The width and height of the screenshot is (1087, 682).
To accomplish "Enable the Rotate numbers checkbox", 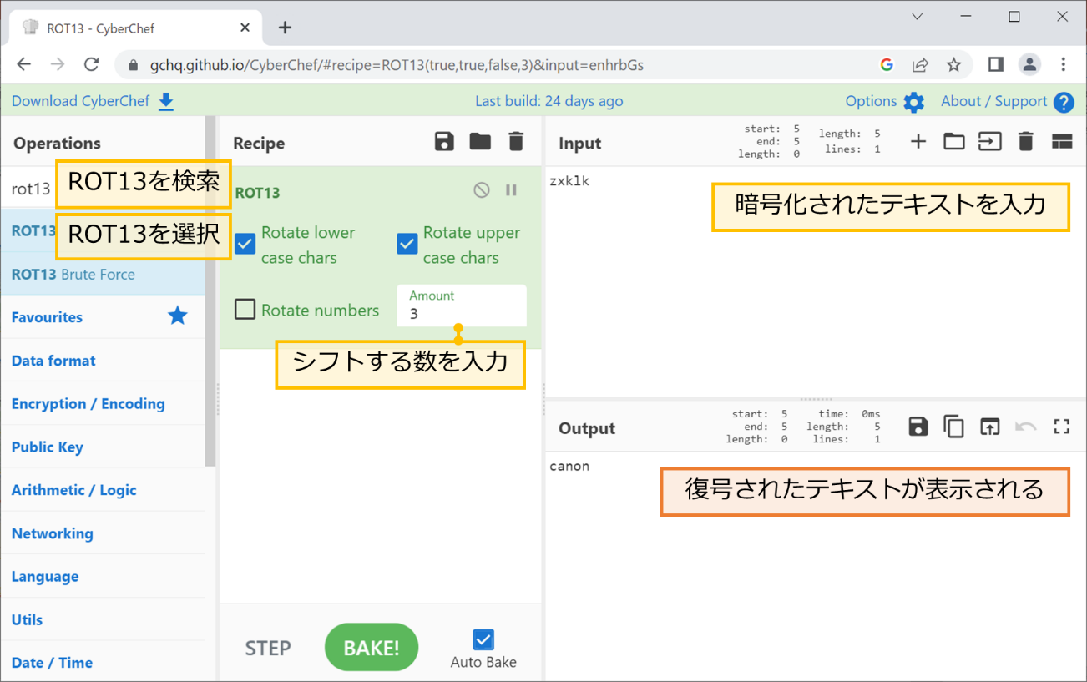I will coord(245,310).
